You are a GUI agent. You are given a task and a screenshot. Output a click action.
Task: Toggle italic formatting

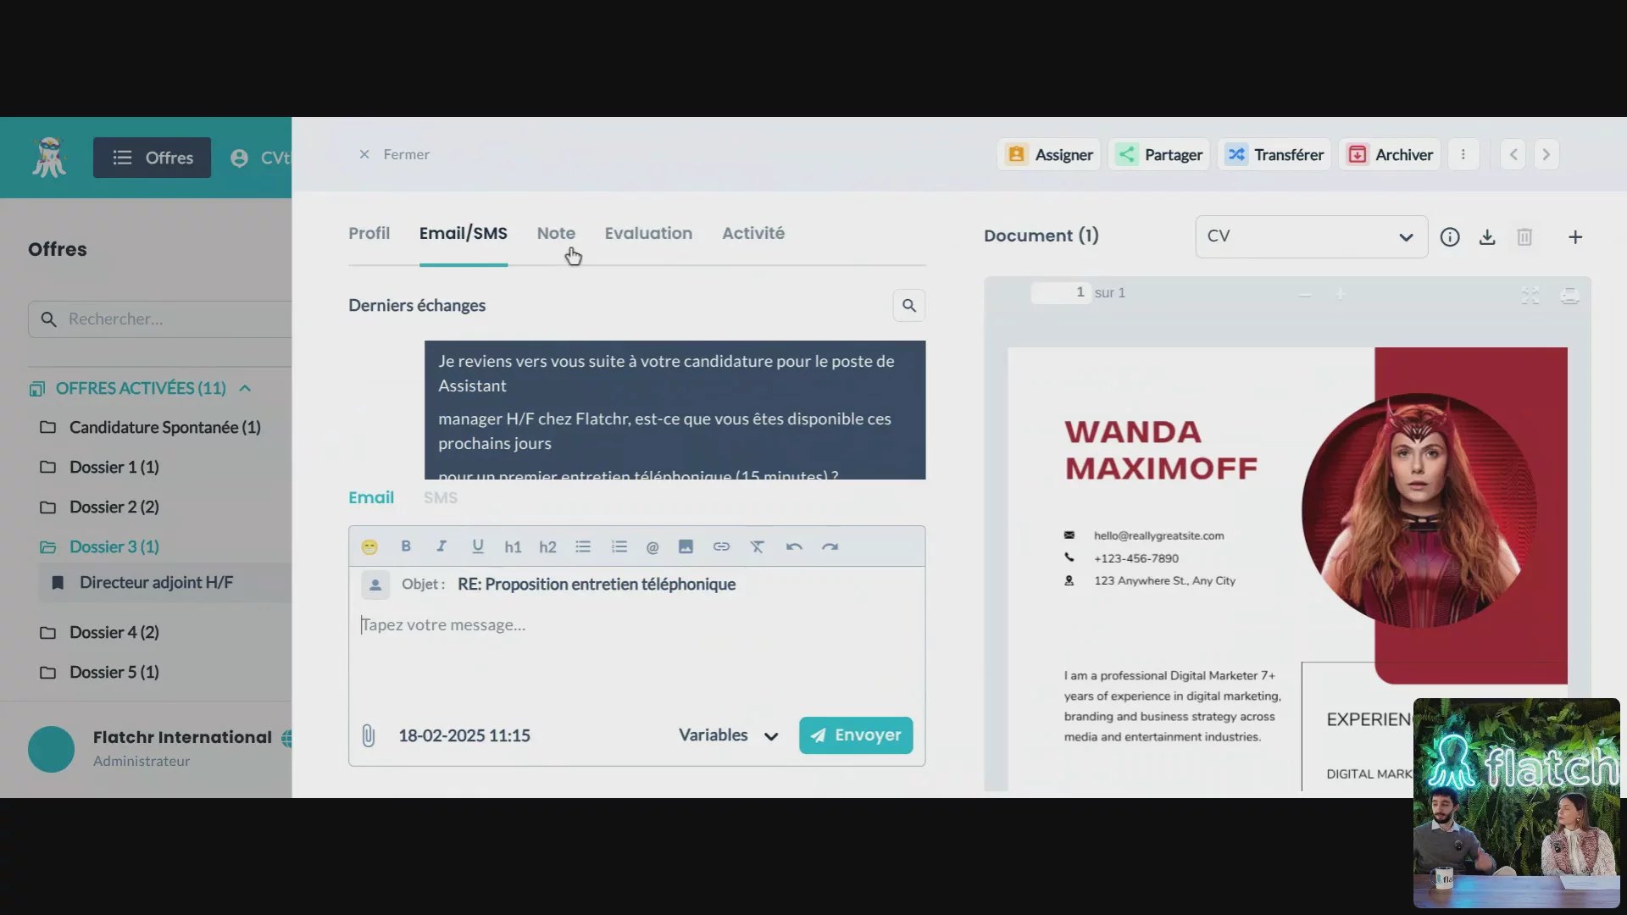point(441,546)
